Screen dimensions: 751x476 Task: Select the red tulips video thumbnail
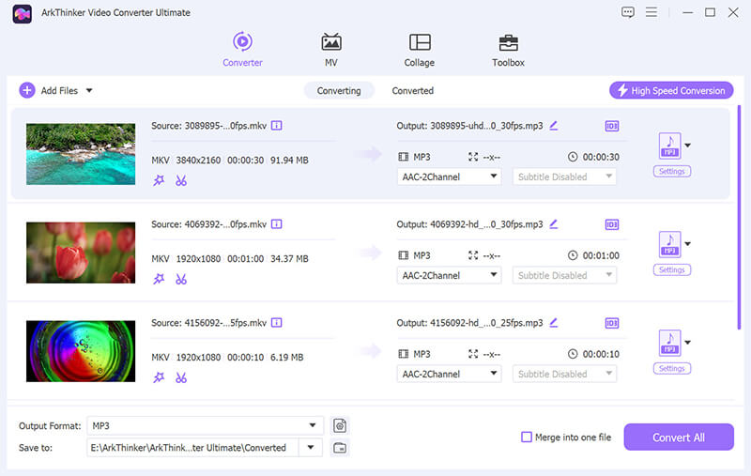(x=81, y=253)
